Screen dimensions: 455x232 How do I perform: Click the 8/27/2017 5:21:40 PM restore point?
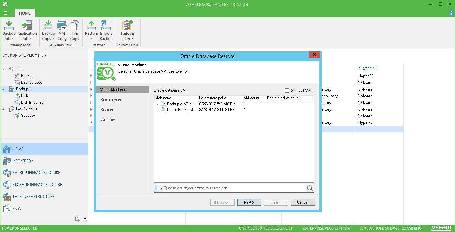pyautogui.click(x=217, y=104)
